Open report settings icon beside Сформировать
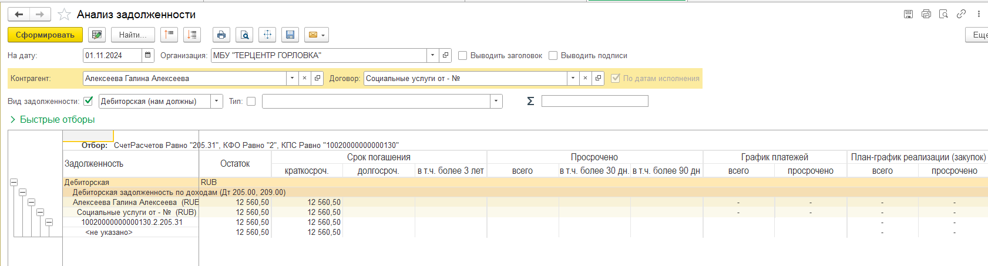The width and height of the screenshot is (988, 266). (x=97, y=35)
